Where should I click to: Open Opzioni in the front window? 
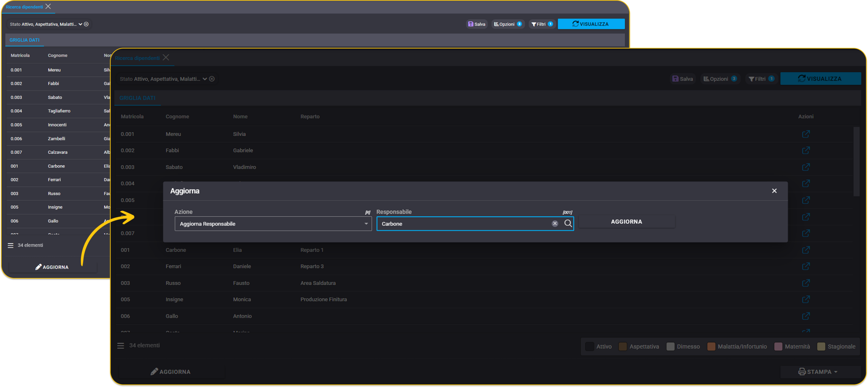point(720,79)
